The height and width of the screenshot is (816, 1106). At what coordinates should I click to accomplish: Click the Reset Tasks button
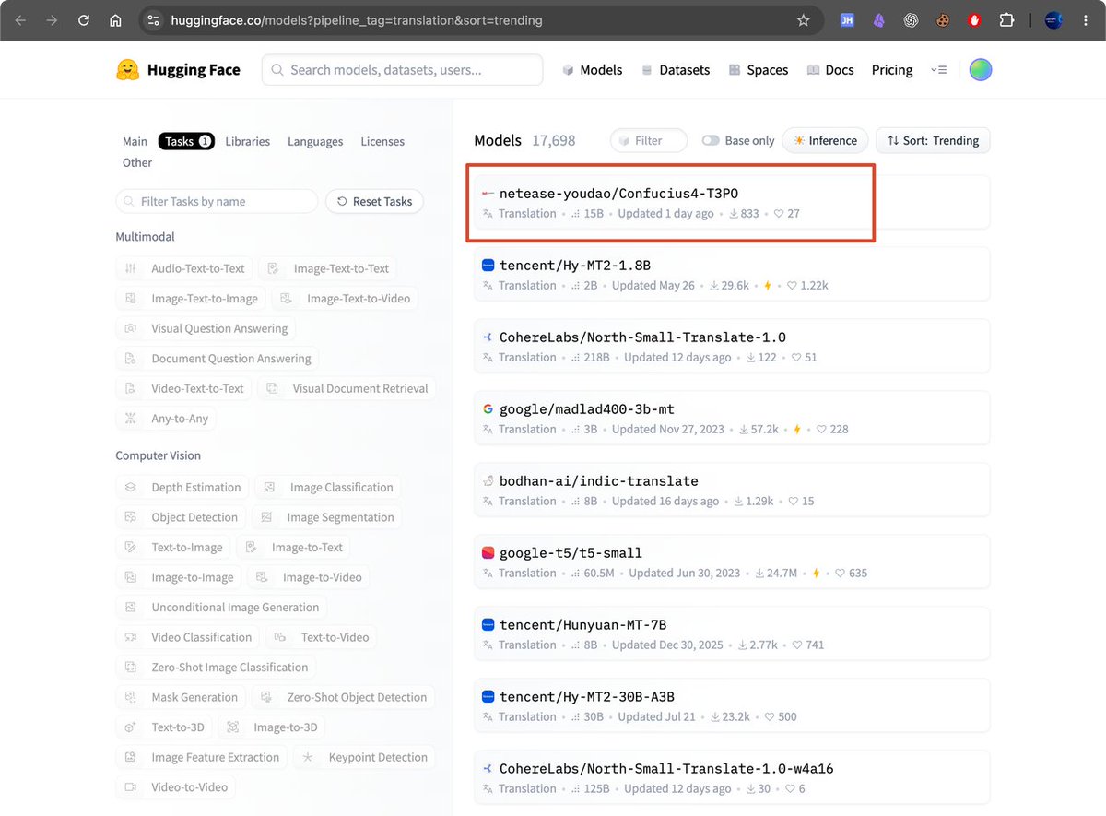pos(374,201)
